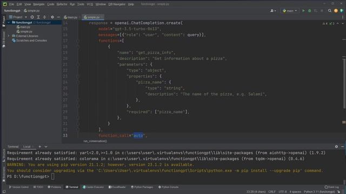346x194 pixels.
Task: Open Codex Executor tool window
Action: (x=93, y=187)
